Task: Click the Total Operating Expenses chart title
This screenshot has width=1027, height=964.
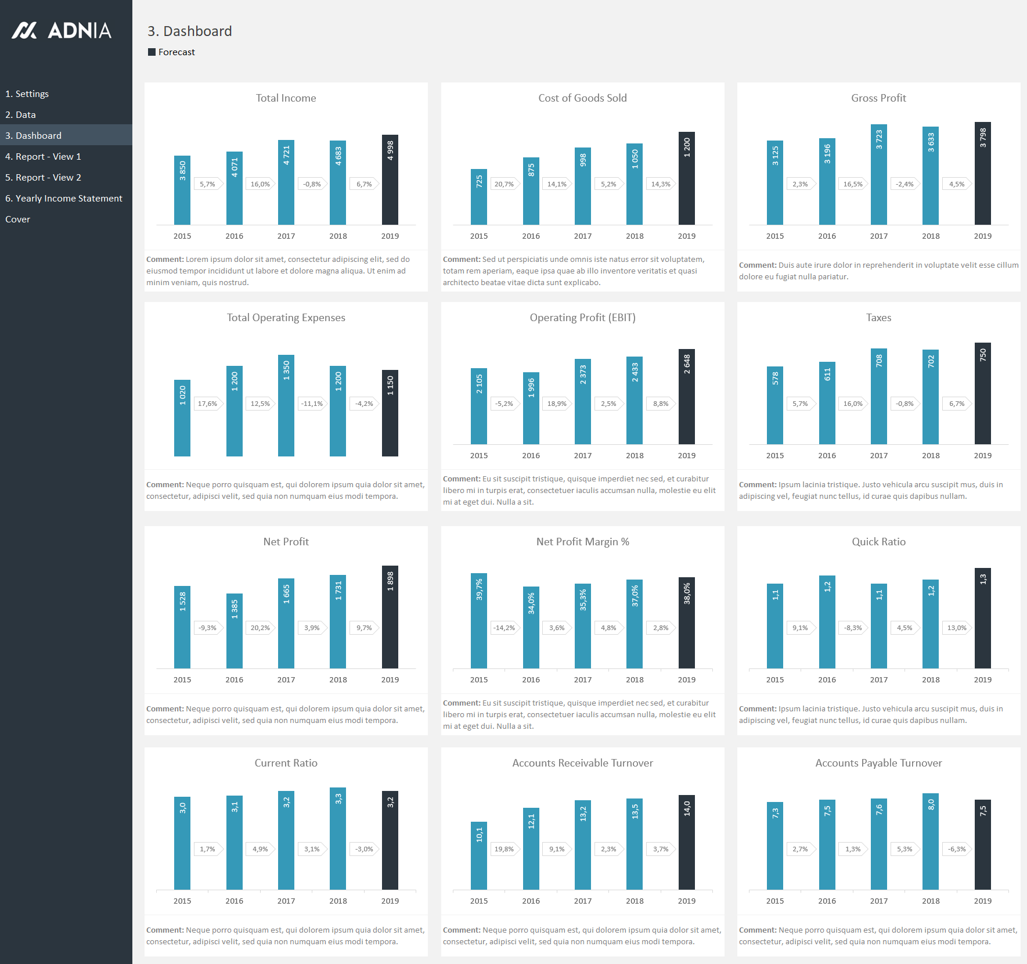Action: click(x=286, y=318)
